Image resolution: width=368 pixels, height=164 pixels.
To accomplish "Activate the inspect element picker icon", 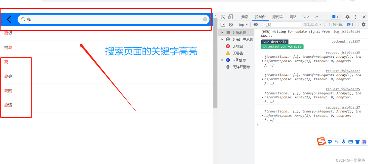I will [223, 17].
